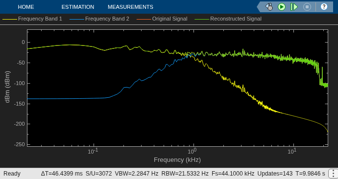Click the VBW=2.2847 Hz status entry

pyautogui.click(x=137, y=174)
